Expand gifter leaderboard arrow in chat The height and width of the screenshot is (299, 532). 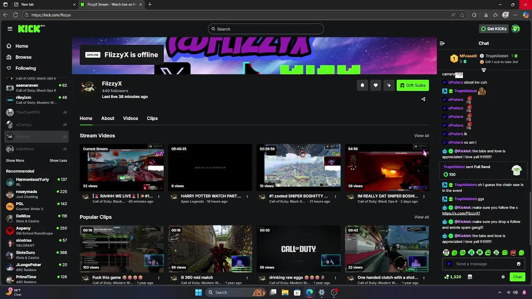coord(484,70)
